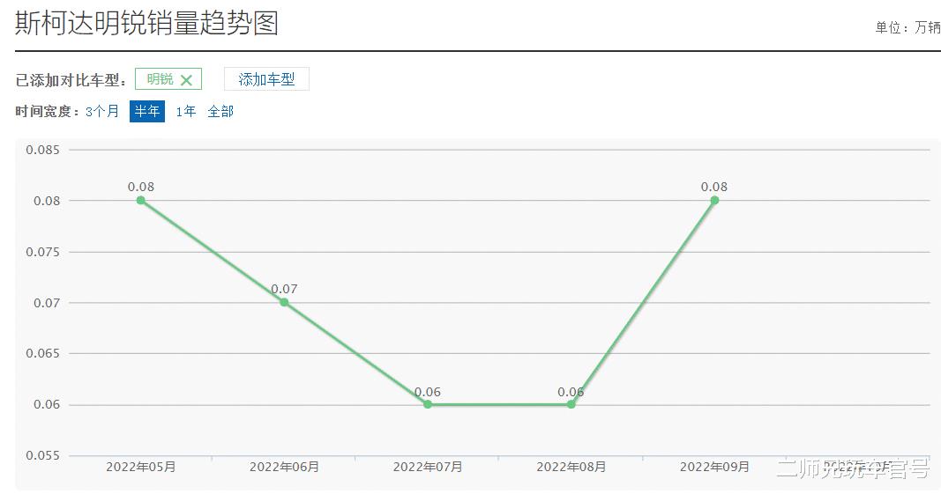The height and width of the screenshot is (494, 941).
Task: Select the 全部 time range
Action: click(220, 112)
